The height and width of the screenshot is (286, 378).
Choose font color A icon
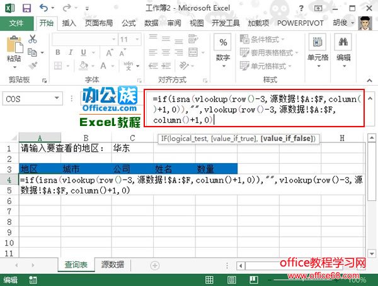point(103,66)
